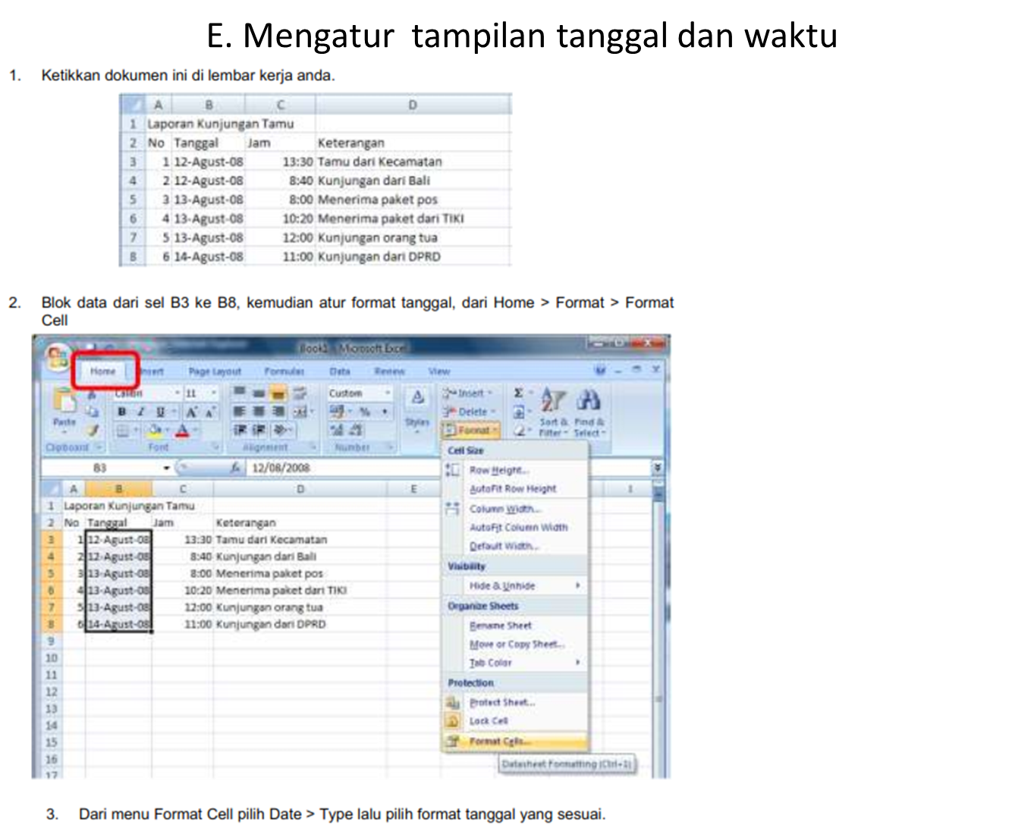The image size is (1034, 837).
Task: Click the Percent Style icon
Action: coord(365,412)
